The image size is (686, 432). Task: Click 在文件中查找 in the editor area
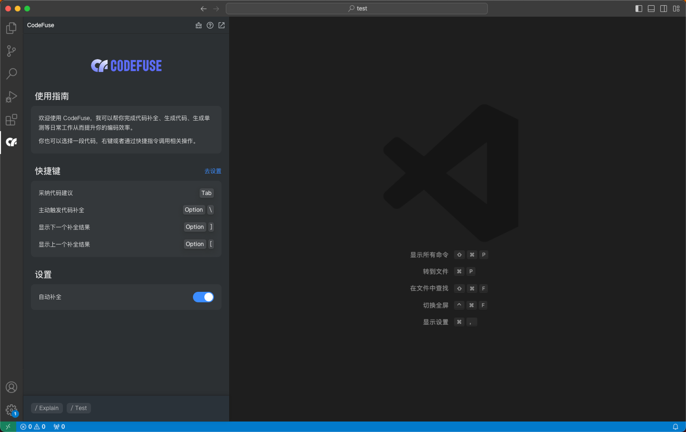coord(429,288)
